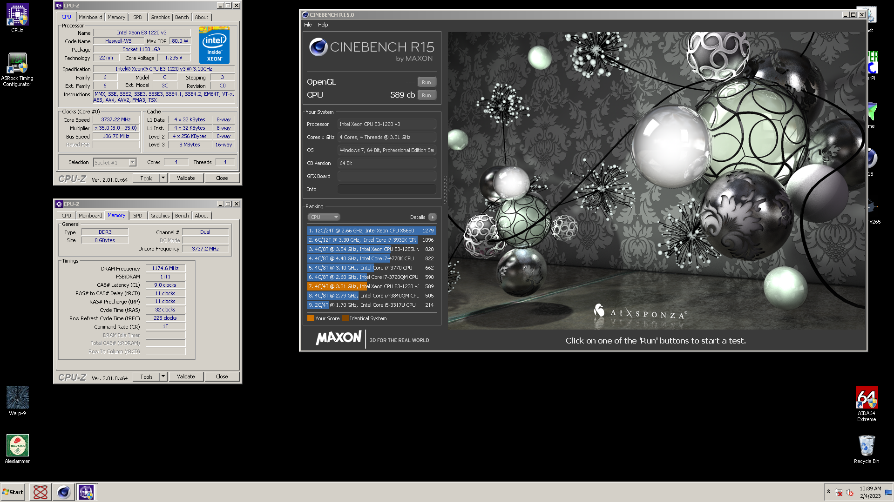Open the Aleslammer desktop icon

point(17,449)
